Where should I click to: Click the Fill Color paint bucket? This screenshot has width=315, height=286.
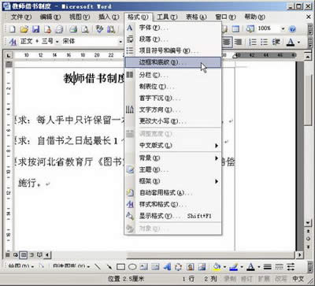[217, 267]
